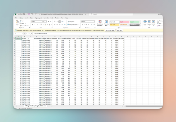Image resolution: width=176 pixels, height=122 pixels.
Task: Click the yellow fill color swatch
Action: point(45,24)
